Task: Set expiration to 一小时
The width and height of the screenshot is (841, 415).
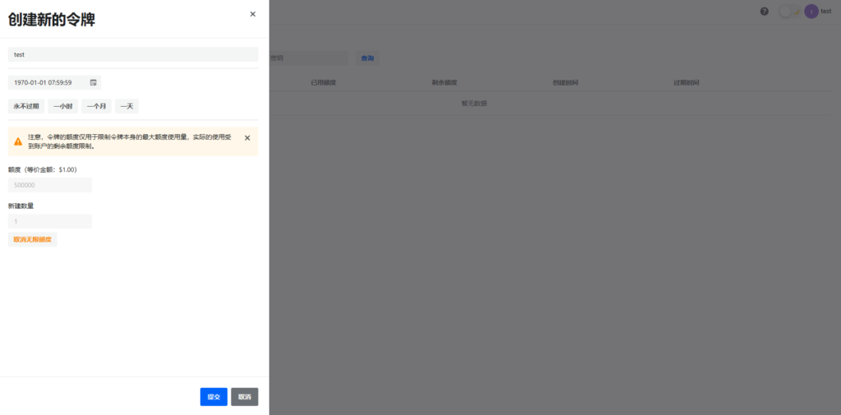Action: point(63,106)
